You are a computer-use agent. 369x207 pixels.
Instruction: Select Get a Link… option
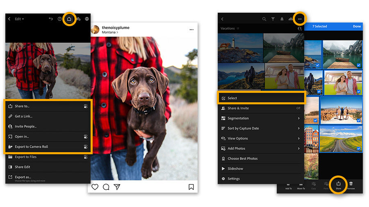coord(48,116)
